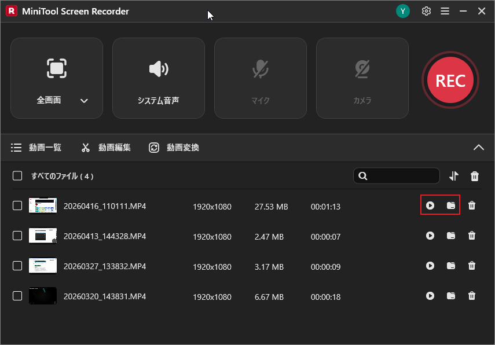Enable the マイク (microphone) input
This screenshot has height=345, width=495.
(260, 78)
